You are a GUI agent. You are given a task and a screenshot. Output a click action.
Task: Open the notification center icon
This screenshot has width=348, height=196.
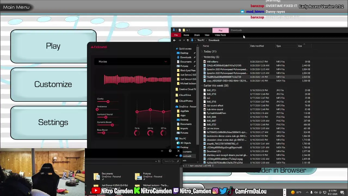point(342,193)
